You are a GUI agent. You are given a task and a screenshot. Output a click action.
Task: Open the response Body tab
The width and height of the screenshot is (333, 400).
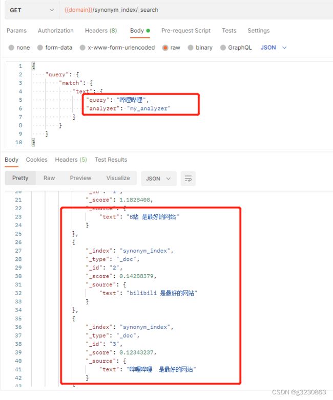(x=11, y=160)
